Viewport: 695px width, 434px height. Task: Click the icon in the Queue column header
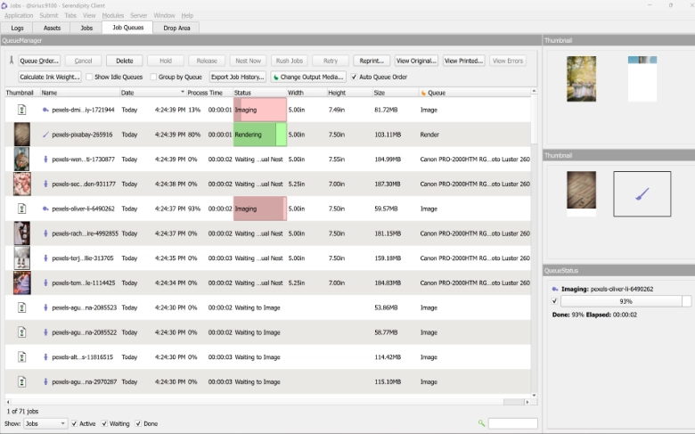[x=423, y=93]
